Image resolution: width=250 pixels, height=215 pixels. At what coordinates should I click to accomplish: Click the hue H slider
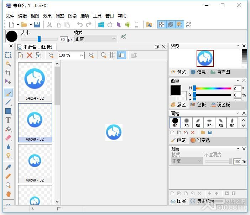[x=212, y=88]
